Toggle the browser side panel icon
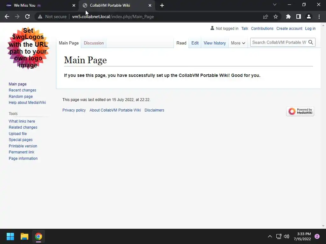326x244 pixels. click(299, 17)
